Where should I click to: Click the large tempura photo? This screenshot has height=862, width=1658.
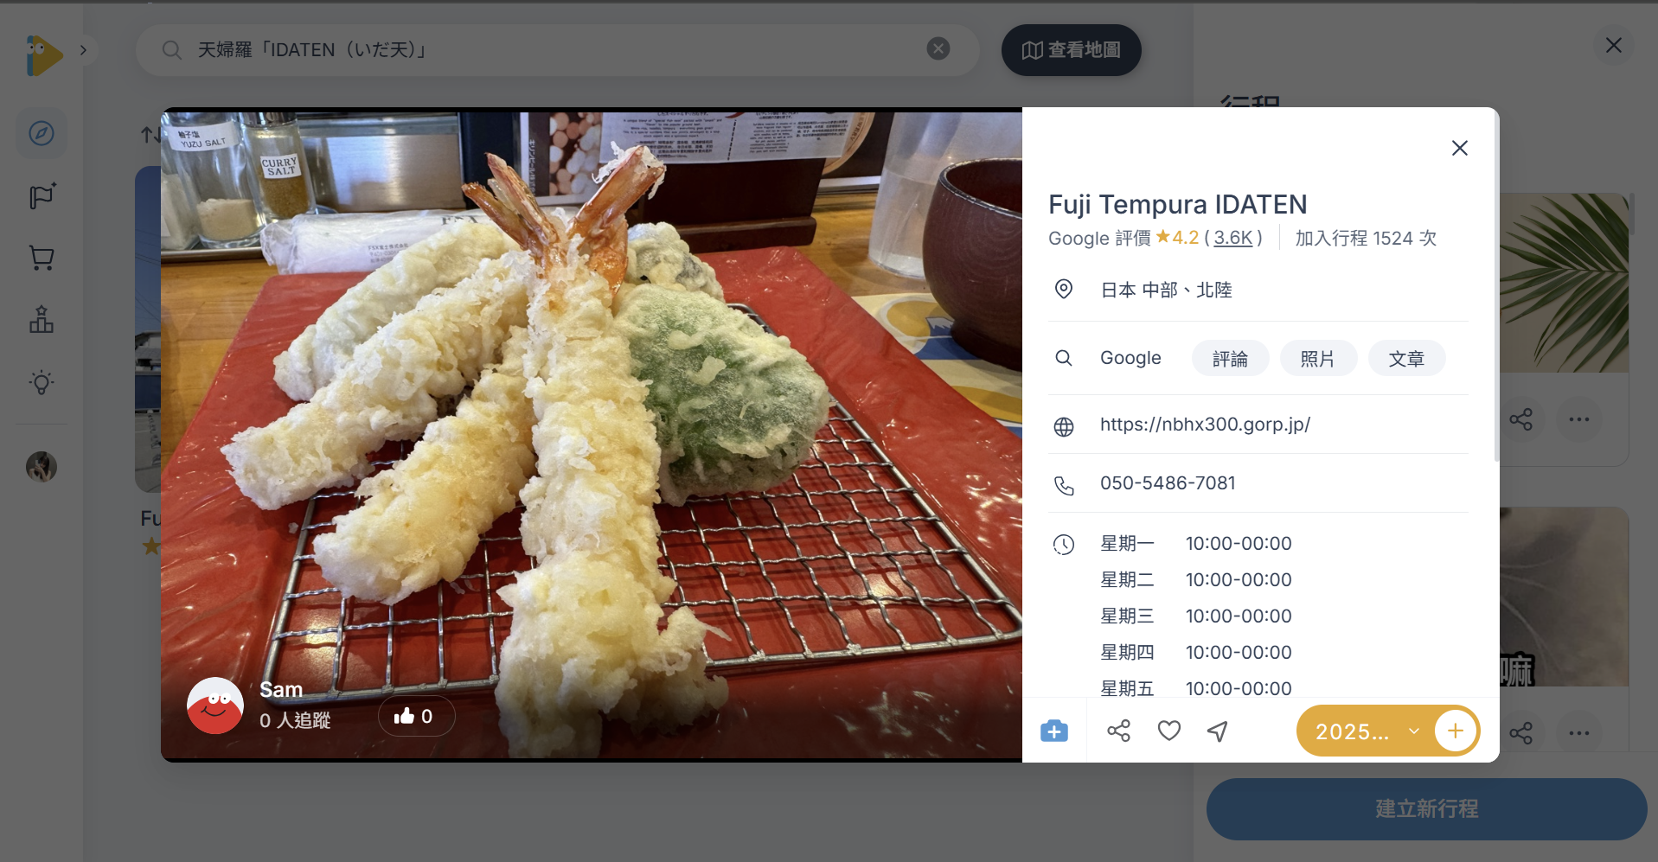click(592, 435)
